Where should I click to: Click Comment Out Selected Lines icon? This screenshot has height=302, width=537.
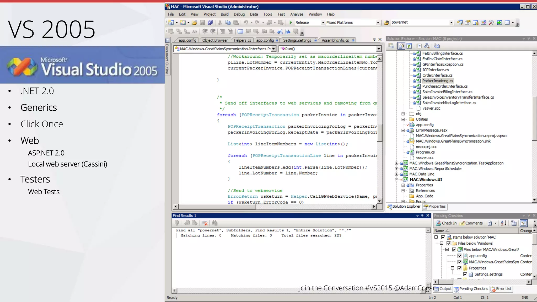pyautogui.click(x=222, y=31)
